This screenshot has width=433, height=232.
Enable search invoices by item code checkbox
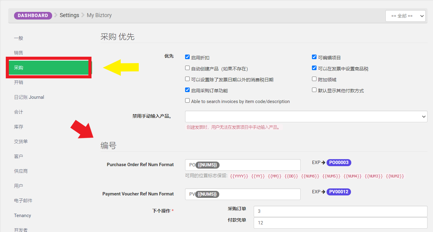pos(188,101)
